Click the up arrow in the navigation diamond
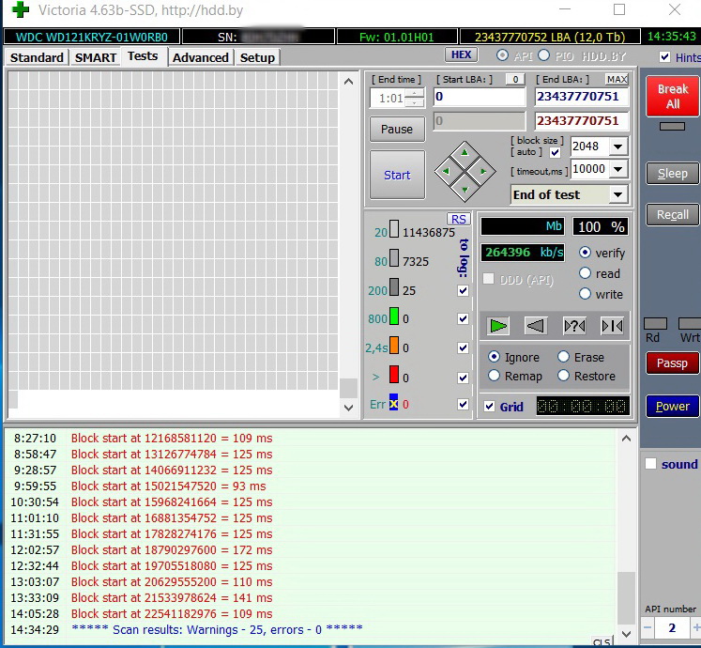The height and width of the screenshot is (648, 701). click(465, 153)
